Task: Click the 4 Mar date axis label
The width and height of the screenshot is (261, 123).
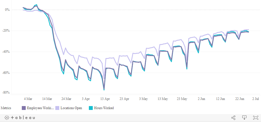Action: click(28, 99)
